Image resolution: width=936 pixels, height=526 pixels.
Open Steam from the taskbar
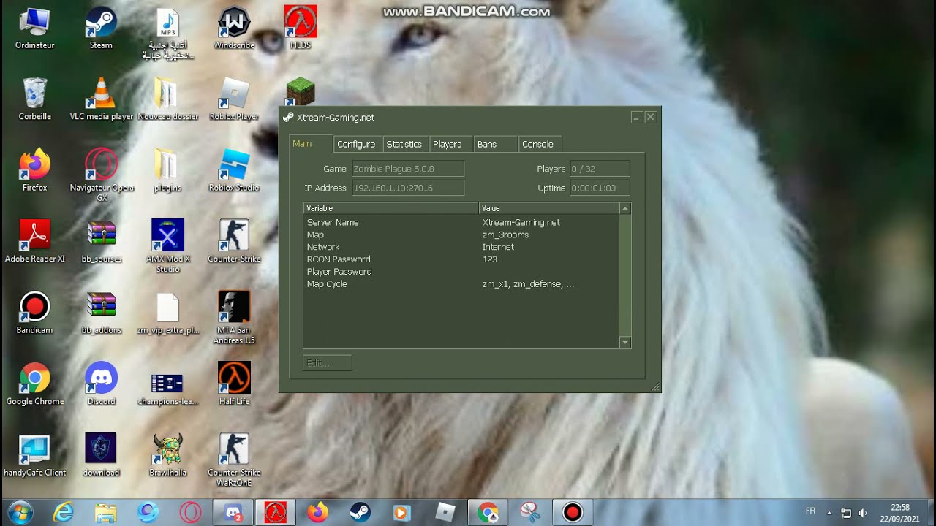point(360,513)
